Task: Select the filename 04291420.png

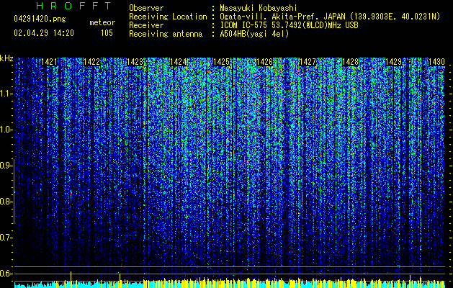Action: (40, 19)
